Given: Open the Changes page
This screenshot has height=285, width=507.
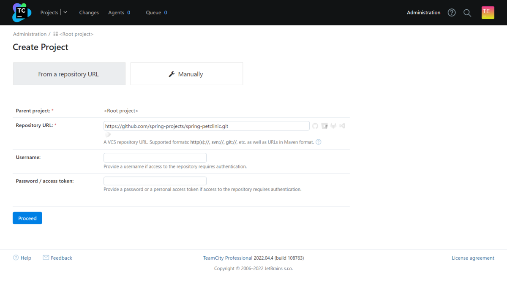Looking at the screenshot, I should [x=89, y=13].
